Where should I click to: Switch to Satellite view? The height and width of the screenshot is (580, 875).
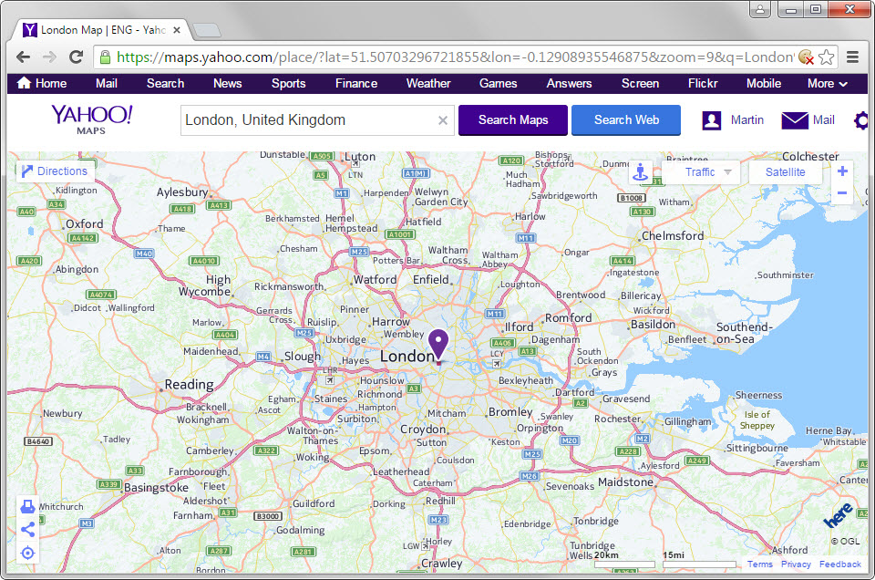(785, 172)
